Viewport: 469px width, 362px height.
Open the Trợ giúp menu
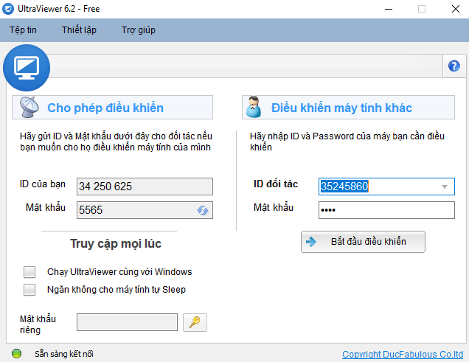(x=138, y=30)
